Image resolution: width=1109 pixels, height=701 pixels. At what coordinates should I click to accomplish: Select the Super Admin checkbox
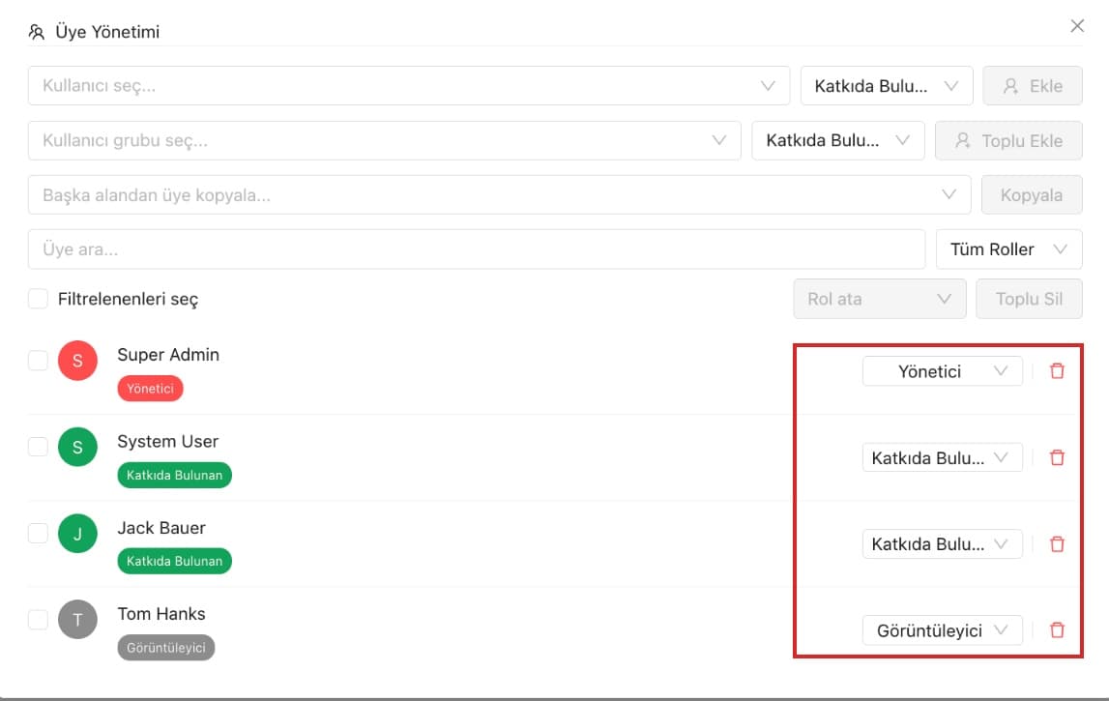[x=39, y=361]
